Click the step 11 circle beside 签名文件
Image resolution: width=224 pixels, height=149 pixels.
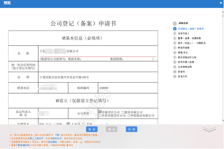tap(175, 77)
